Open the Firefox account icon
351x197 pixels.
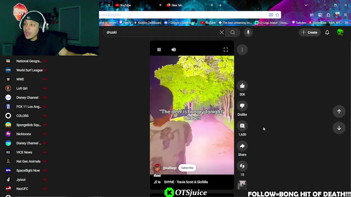320,15
